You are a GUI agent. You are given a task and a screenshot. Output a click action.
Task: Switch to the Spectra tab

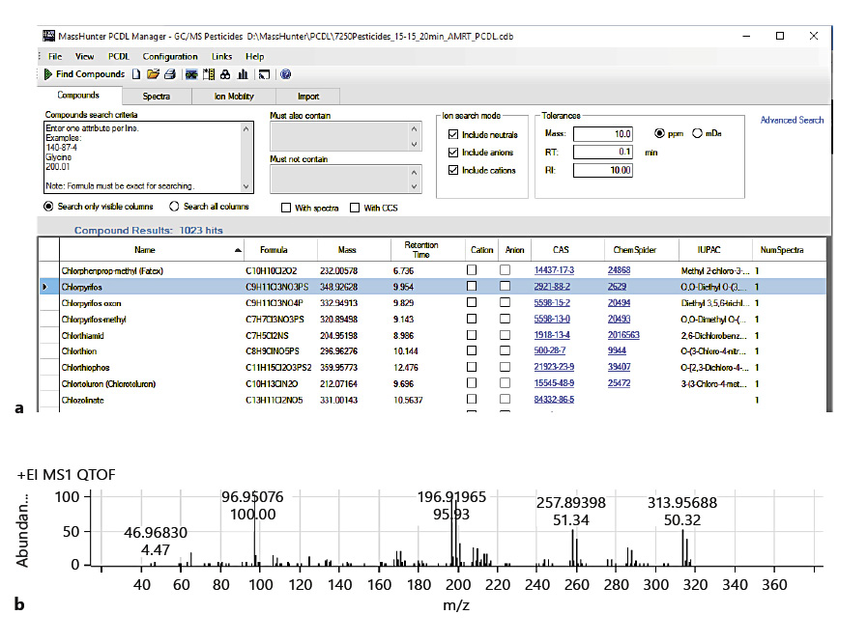pyautogui.click(x=157, y=97)
